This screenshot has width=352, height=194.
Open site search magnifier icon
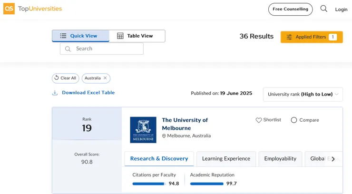click(324, 9)
